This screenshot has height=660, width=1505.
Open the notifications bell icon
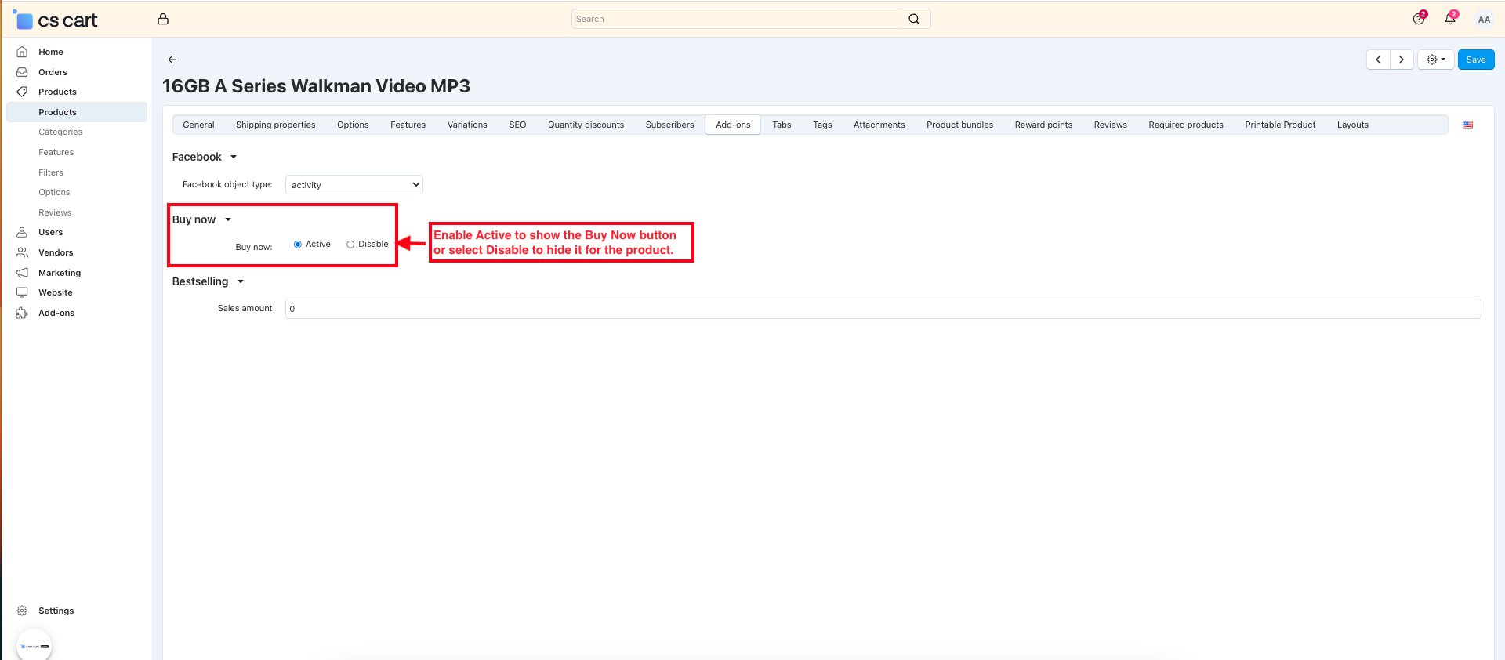(x=1449, y=19)
